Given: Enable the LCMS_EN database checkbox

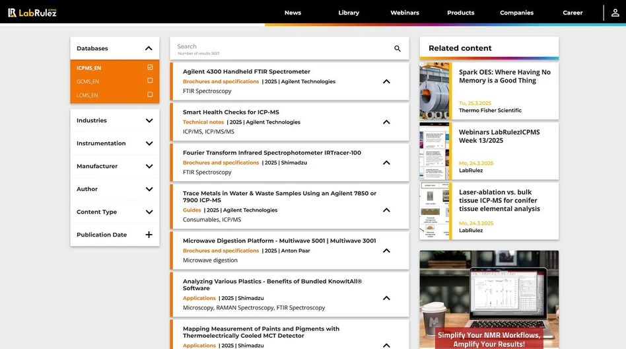Looking at the screenshot, I should pyautogui.click(x=150, y=95).
